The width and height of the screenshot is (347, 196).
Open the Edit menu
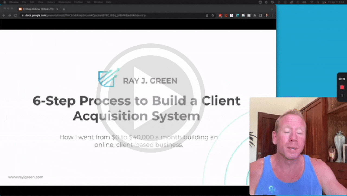[32, 2]
